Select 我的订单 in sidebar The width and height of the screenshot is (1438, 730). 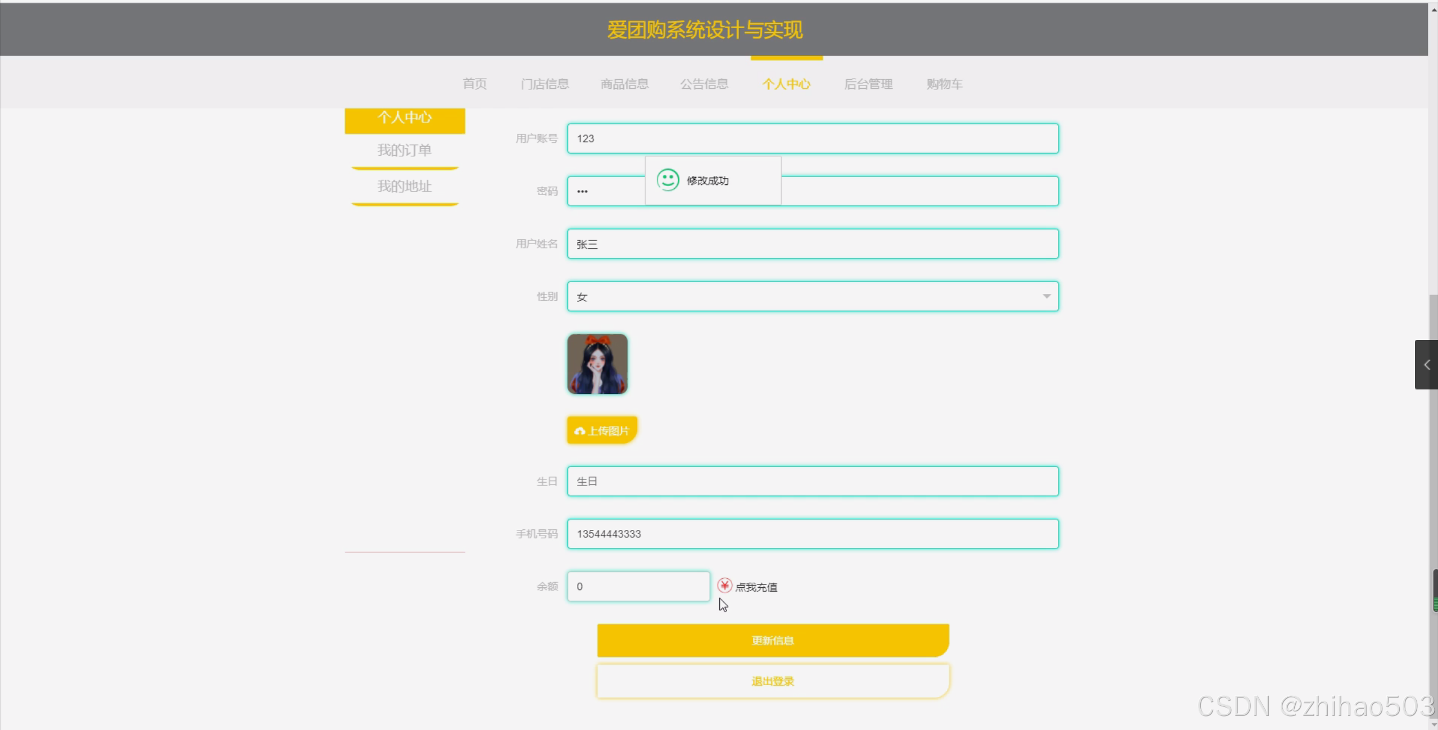click(404, 150)
